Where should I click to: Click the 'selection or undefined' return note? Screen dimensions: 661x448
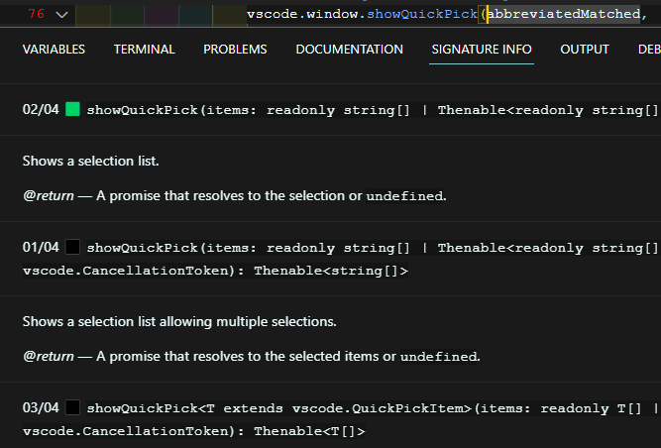click(235, 196)
